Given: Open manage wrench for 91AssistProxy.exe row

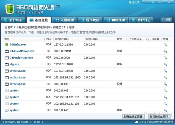Looking at the screenshot, I should coord(165,51).
